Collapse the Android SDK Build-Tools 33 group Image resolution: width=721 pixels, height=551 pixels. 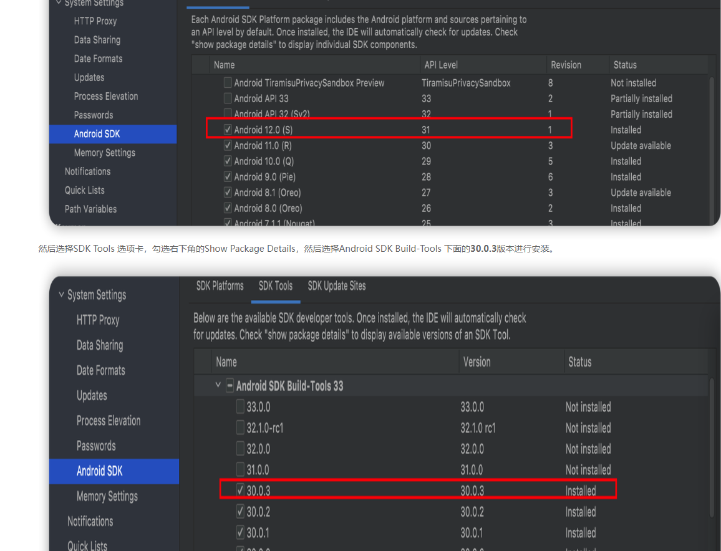(218, 385)
